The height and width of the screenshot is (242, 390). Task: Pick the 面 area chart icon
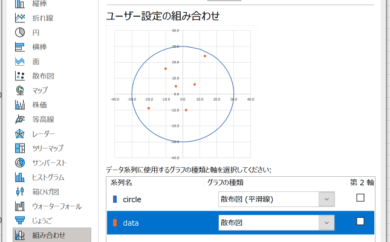(20, 62)
